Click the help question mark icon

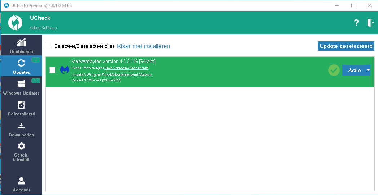[x=356, y=23]
